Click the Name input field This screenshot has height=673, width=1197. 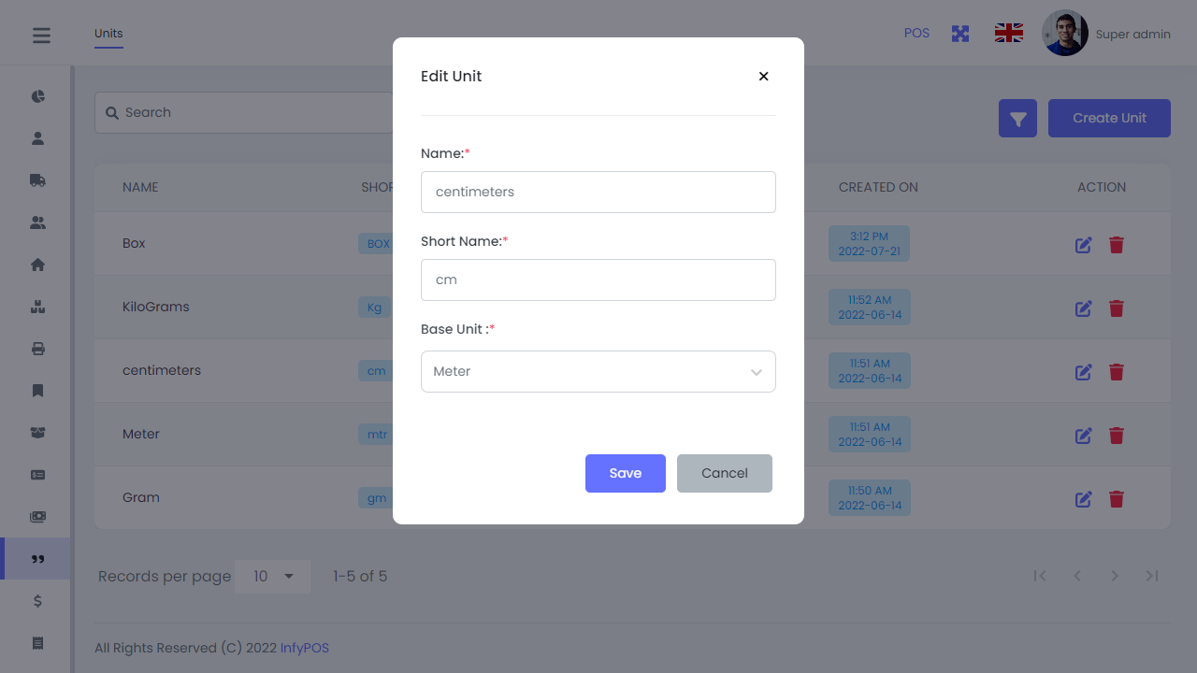pos(598,192)
